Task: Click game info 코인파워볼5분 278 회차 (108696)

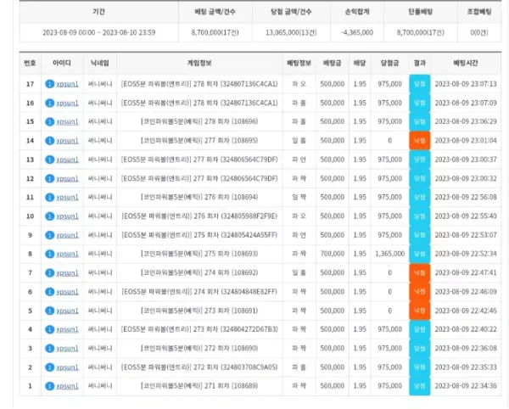Action: point(199,121)
